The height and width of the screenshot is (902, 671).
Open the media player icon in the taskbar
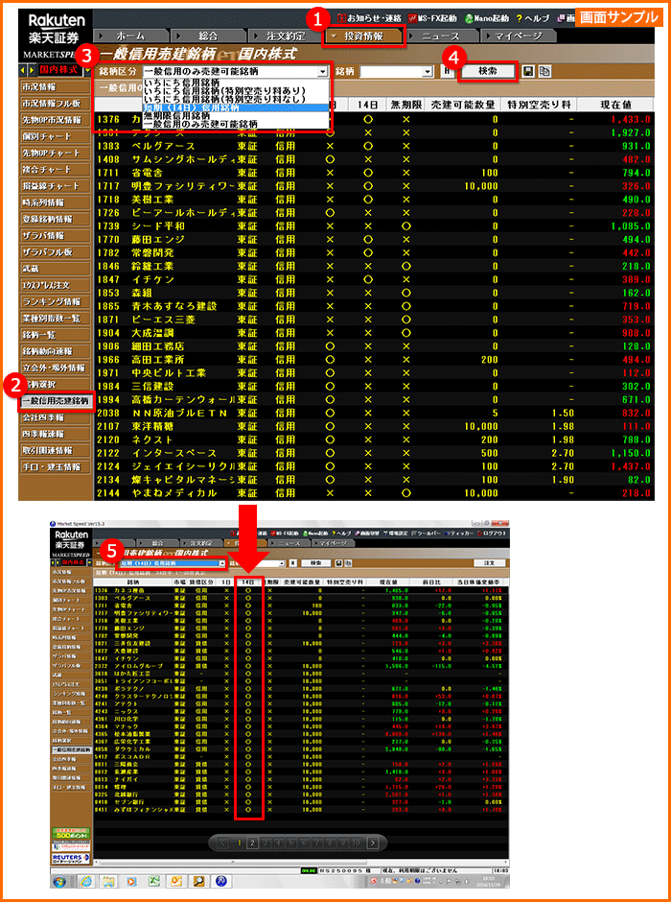131,881
